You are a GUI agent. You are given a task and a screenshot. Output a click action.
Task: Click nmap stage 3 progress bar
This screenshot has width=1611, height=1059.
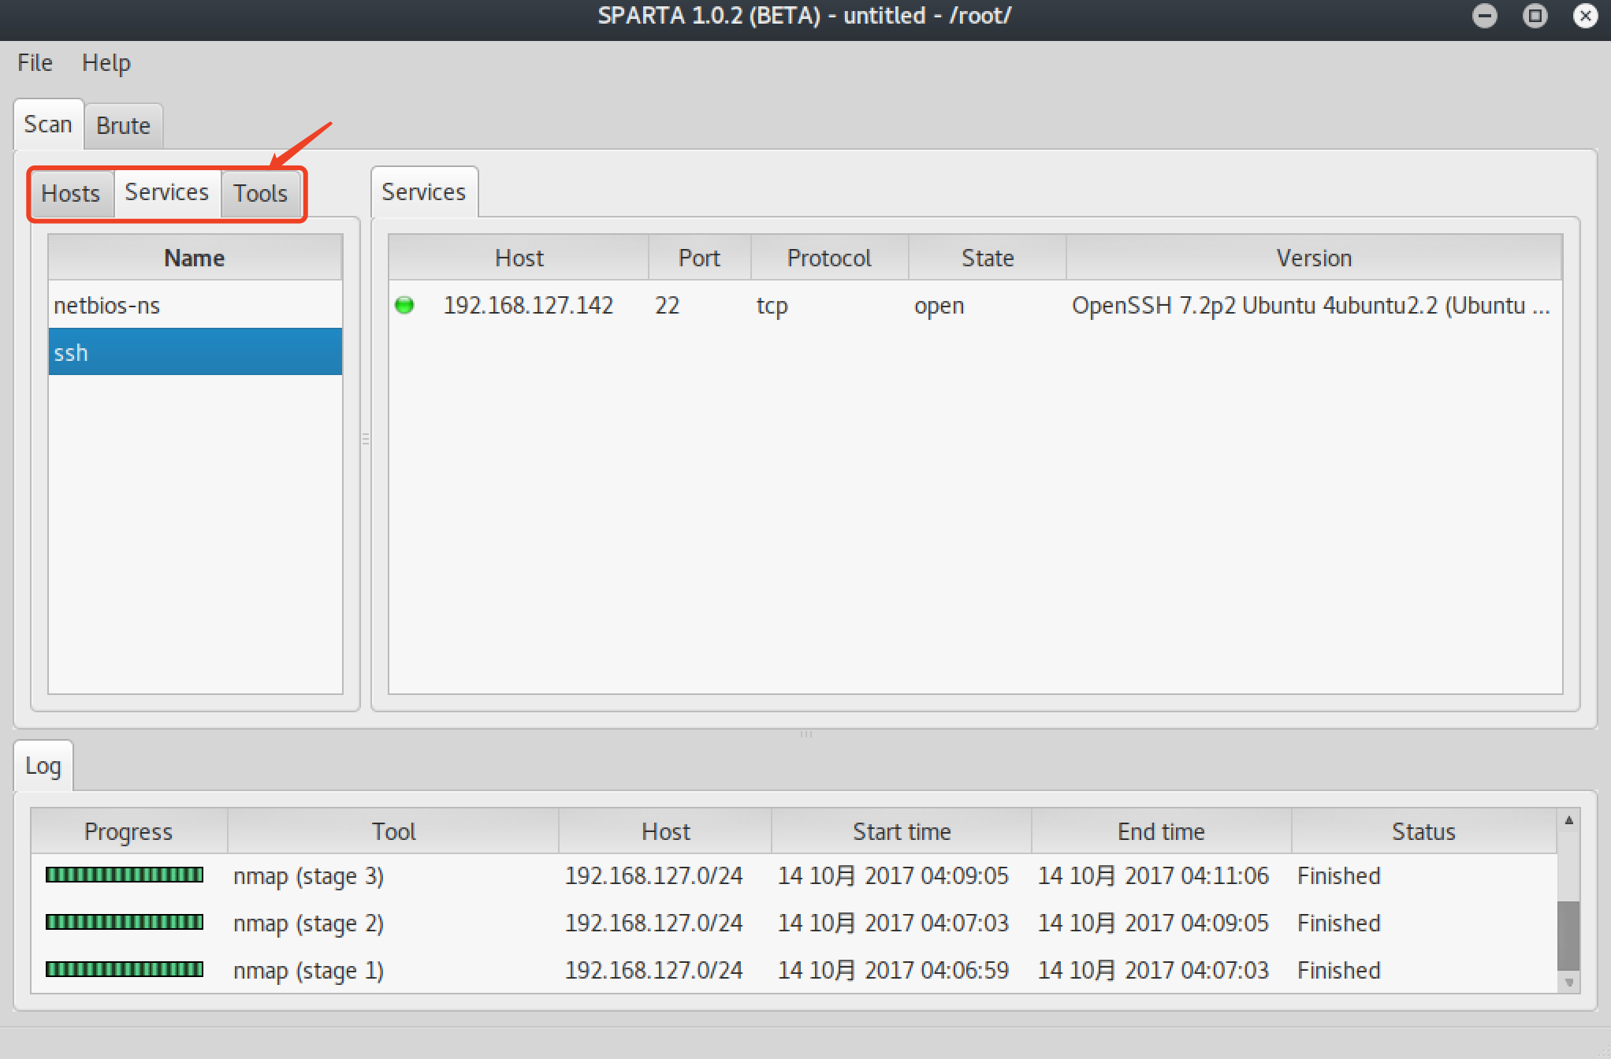click(x=125, y=875)
